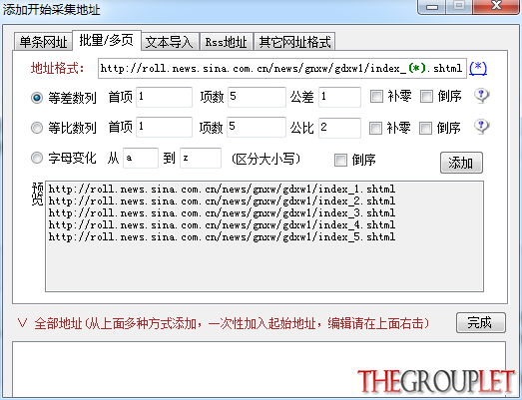Open help icon for 等比数列 row
This screenshot has height=400, width=522.
(x=481, y=127)
